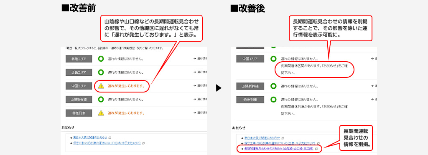Viewport: 428px width, 155px height.
Task: Open the 運行情報 arrow link in before panel's 特急列車 row
Action: tap(200, 113)
